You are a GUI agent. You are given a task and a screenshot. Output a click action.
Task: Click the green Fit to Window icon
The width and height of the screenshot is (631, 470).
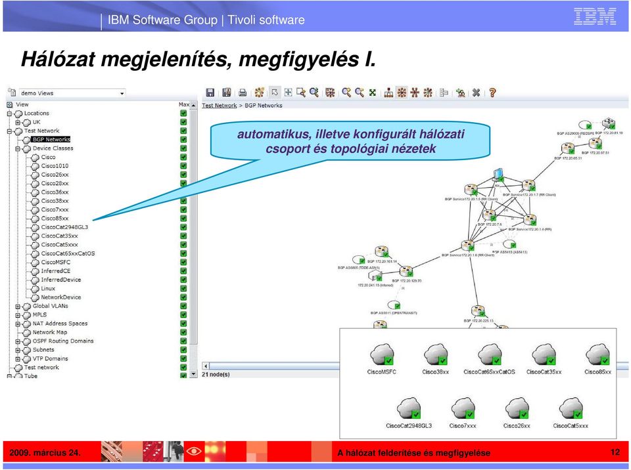click(x=373, y=93)
